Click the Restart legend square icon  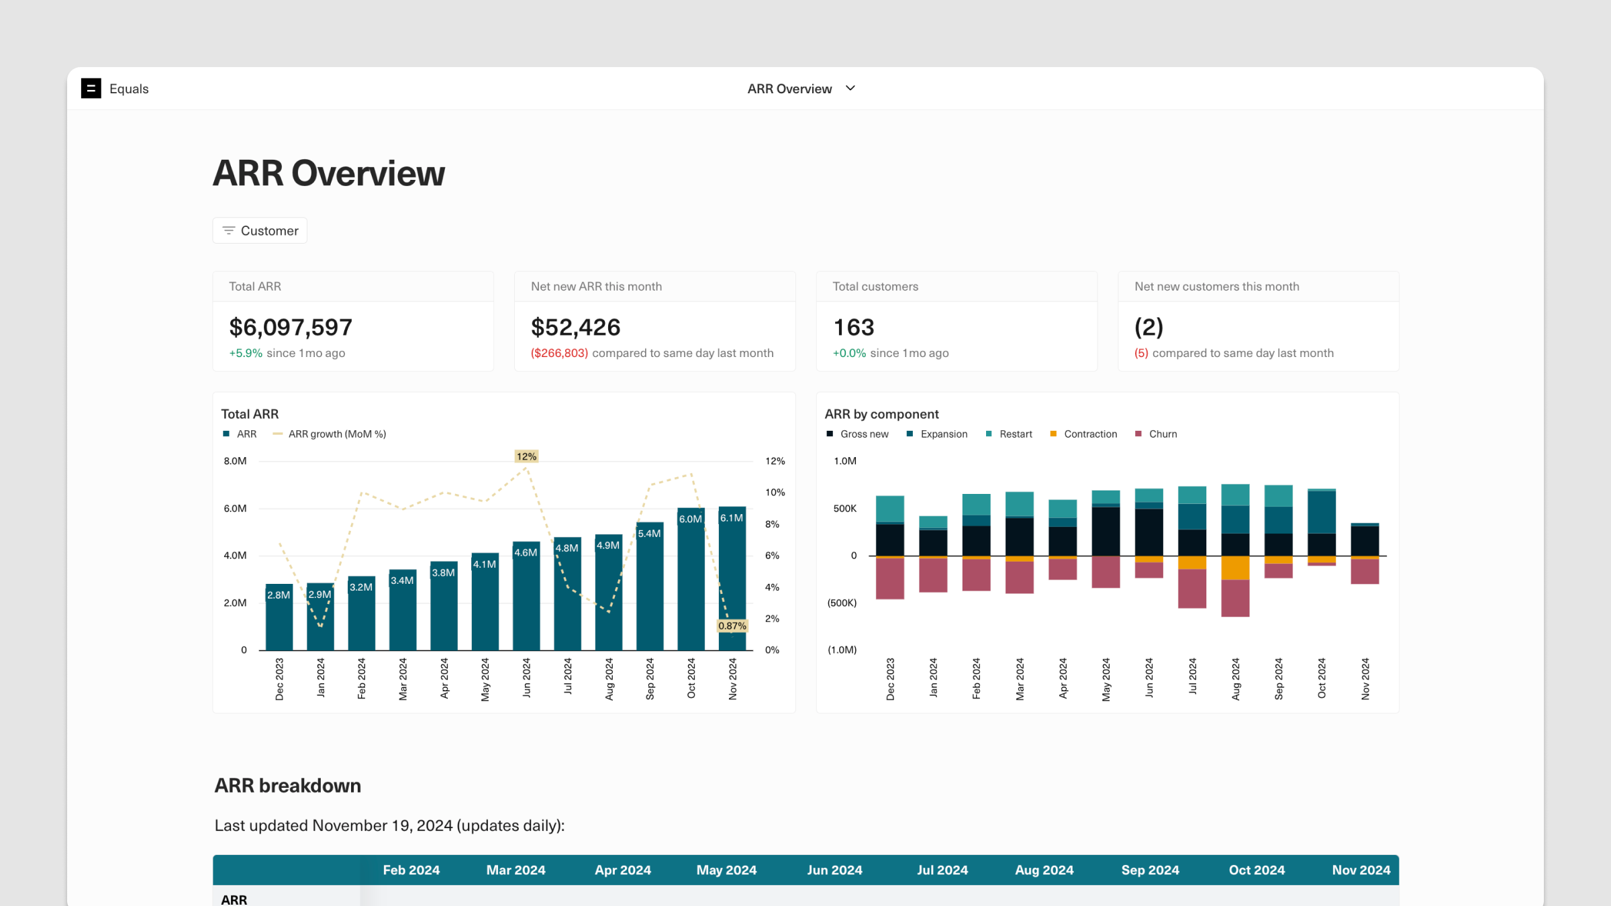coord(989,434)
